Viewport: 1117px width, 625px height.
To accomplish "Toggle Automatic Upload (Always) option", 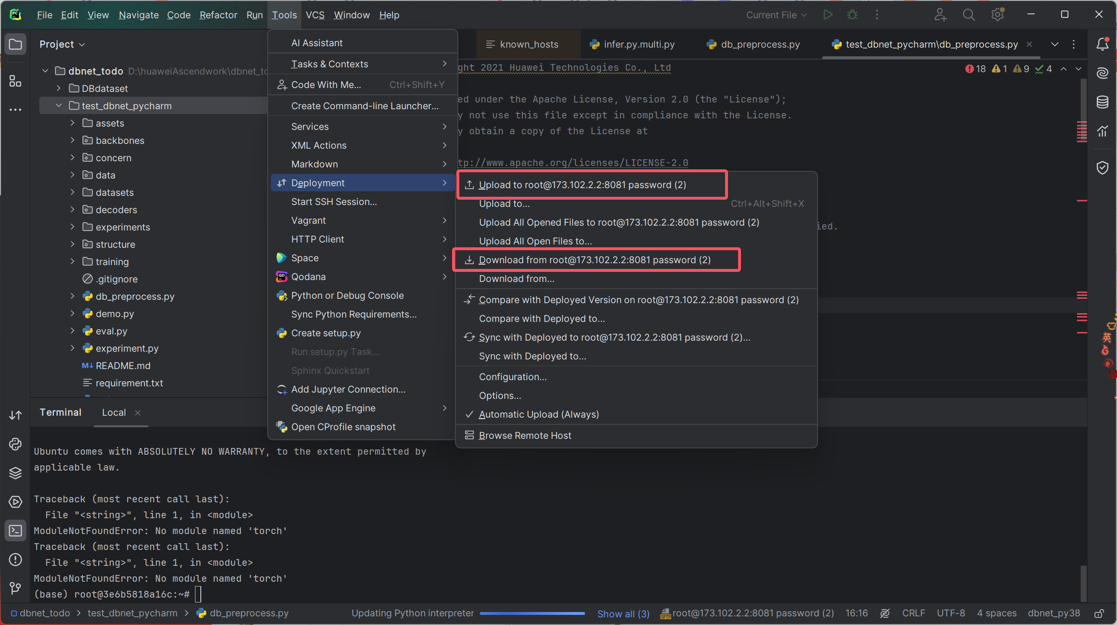I will pos(538,414).
